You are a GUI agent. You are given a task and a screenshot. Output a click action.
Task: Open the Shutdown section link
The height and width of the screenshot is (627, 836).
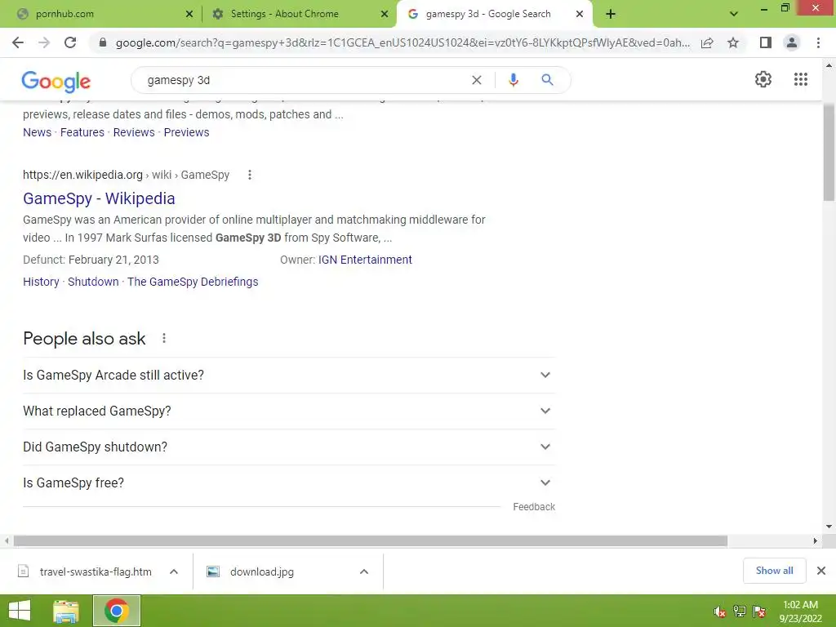[93, 282]
